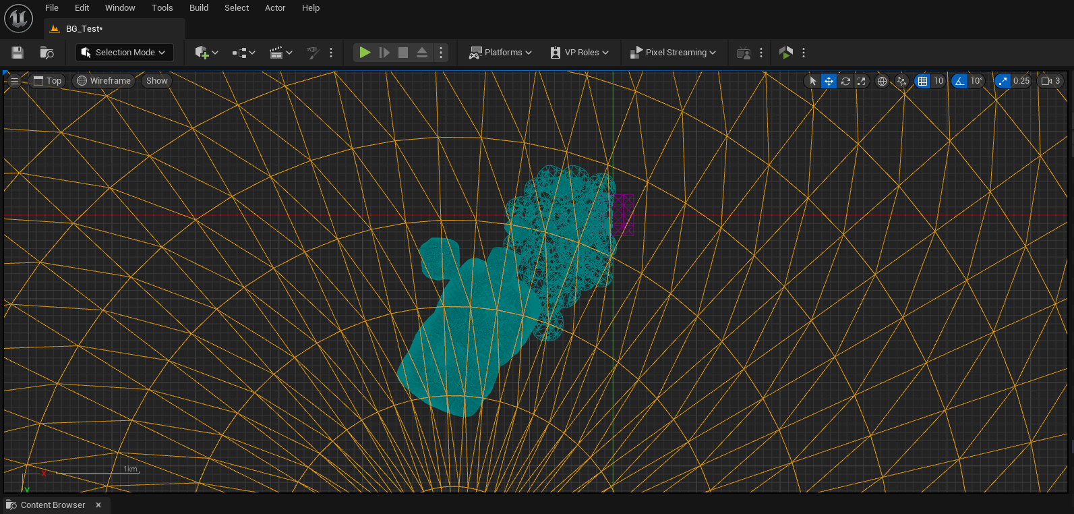The image size is (1074, 514).
Task: Open the Cinematics clapperboard dropdown
Action: click(280, 53)
